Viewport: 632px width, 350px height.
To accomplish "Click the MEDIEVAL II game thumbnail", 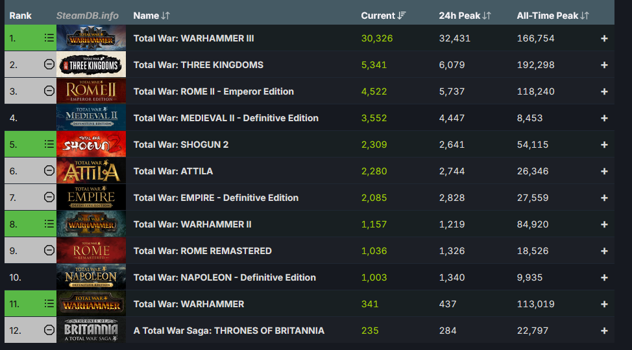I will [x=91, y=117].
